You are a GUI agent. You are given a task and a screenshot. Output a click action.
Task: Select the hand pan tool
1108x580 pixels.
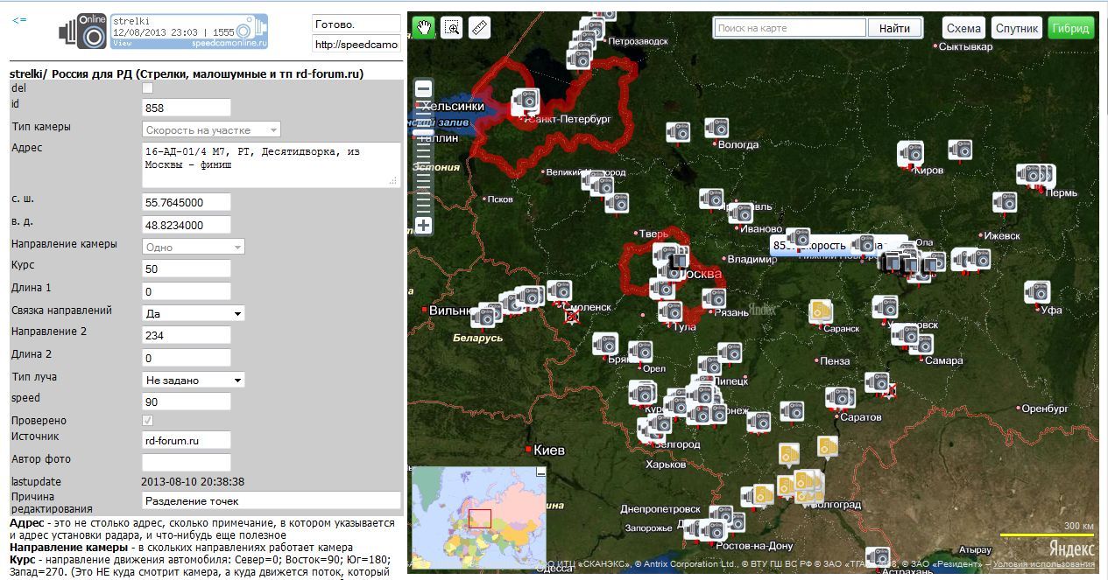point(424,28)
